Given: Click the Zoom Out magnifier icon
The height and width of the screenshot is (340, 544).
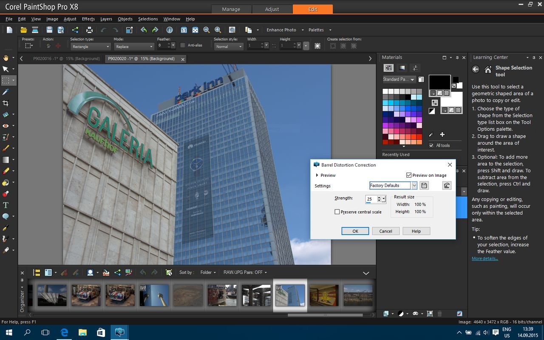Looking at the screenshot, I should pyautogui.click(x=207, y=30).
